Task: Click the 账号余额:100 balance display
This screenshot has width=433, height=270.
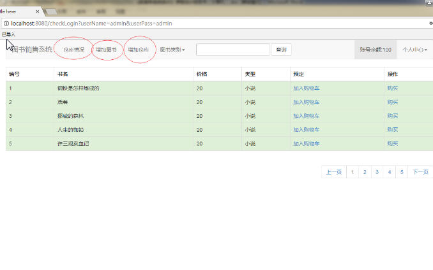Action: tap(376, 50)
